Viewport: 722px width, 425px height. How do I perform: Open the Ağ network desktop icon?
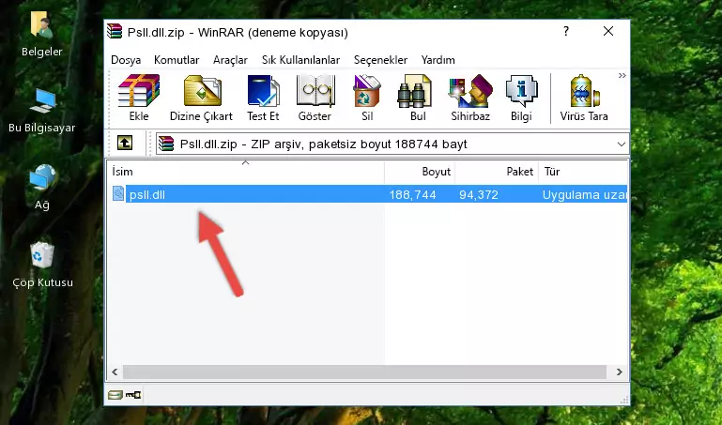[42, 188]
